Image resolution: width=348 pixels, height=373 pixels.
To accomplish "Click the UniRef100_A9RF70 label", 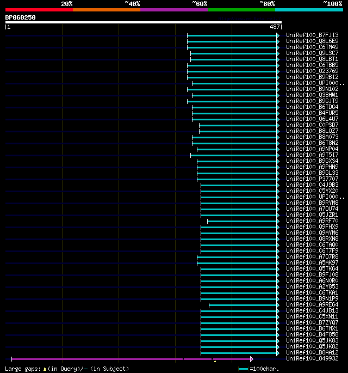I will click(x=312, y=221).
